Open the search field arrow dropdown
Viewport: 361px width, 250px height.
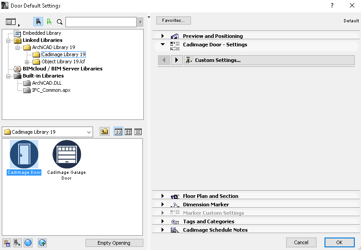point(140,22)
